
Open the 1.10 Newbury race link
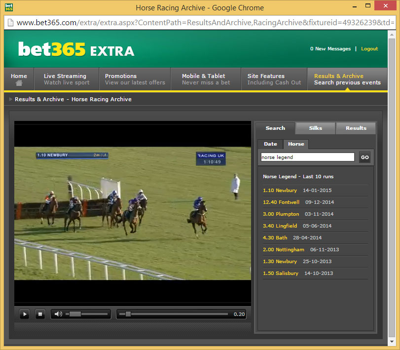tap(280, 191)
